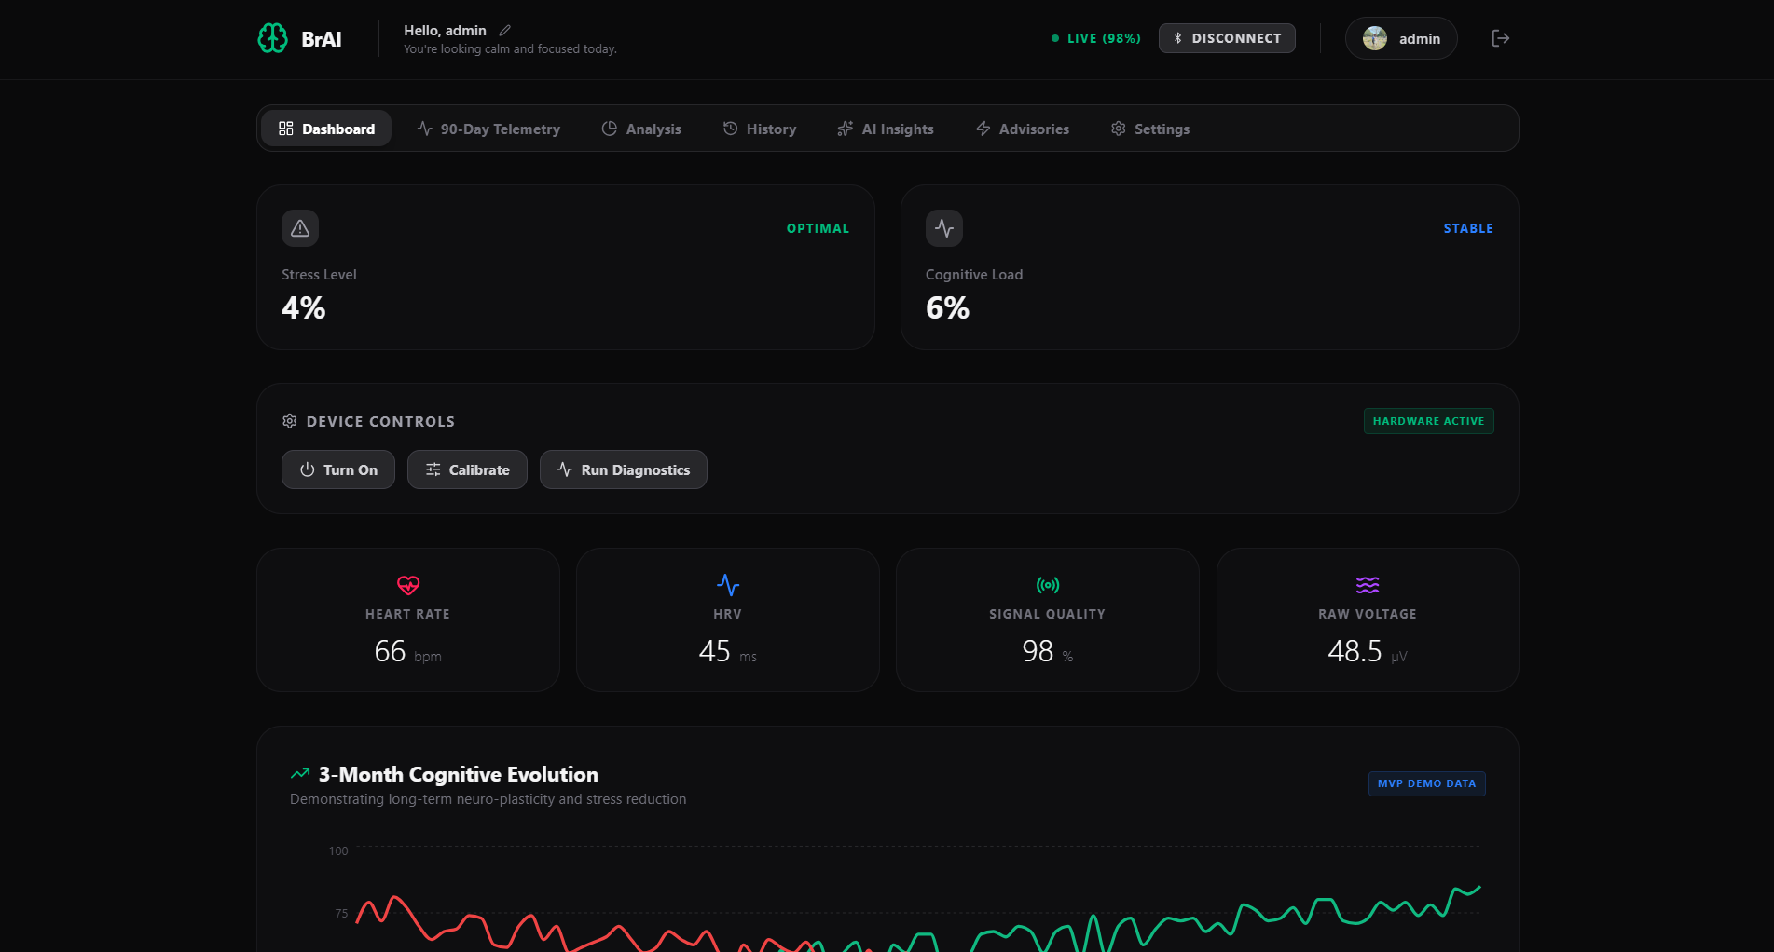Screen dimensions: 1774x952
Task: Turn On the device
Action: 338,469
